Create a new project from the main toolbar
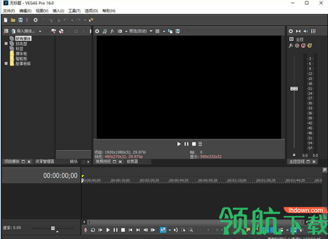This screenshot has width=328, height=239. (5, 20)
